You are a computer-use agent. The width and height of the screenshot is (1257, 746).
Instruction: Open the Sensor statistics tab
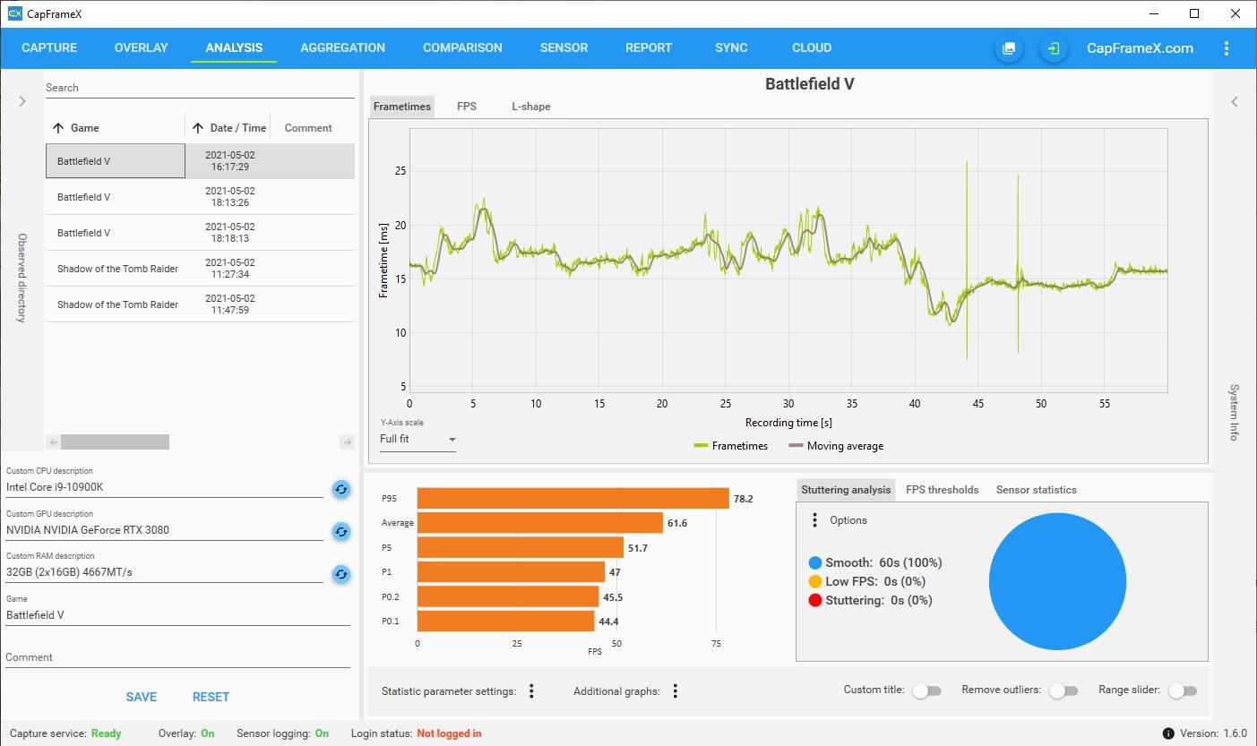point(1037,490)
